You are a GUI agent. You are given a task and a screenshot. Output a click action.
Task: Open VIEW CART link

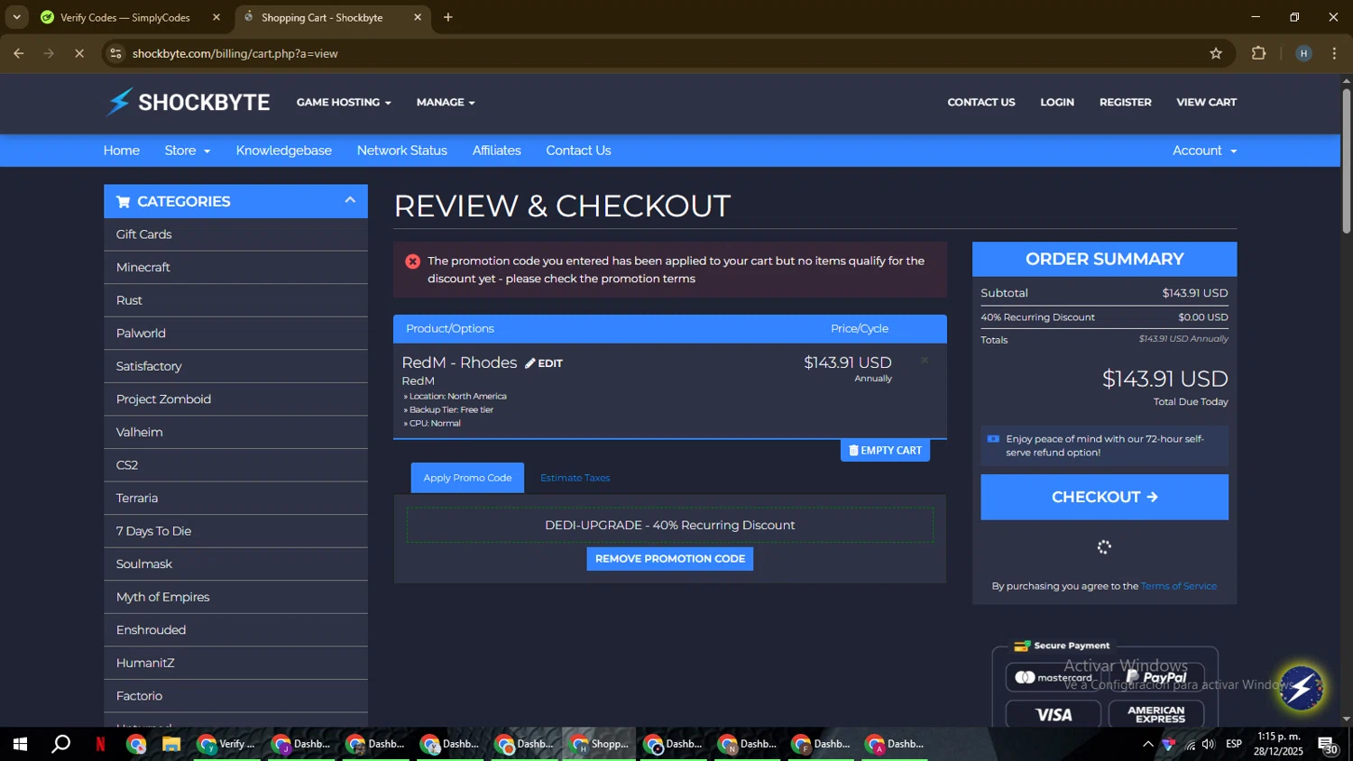coord(1207,102)
